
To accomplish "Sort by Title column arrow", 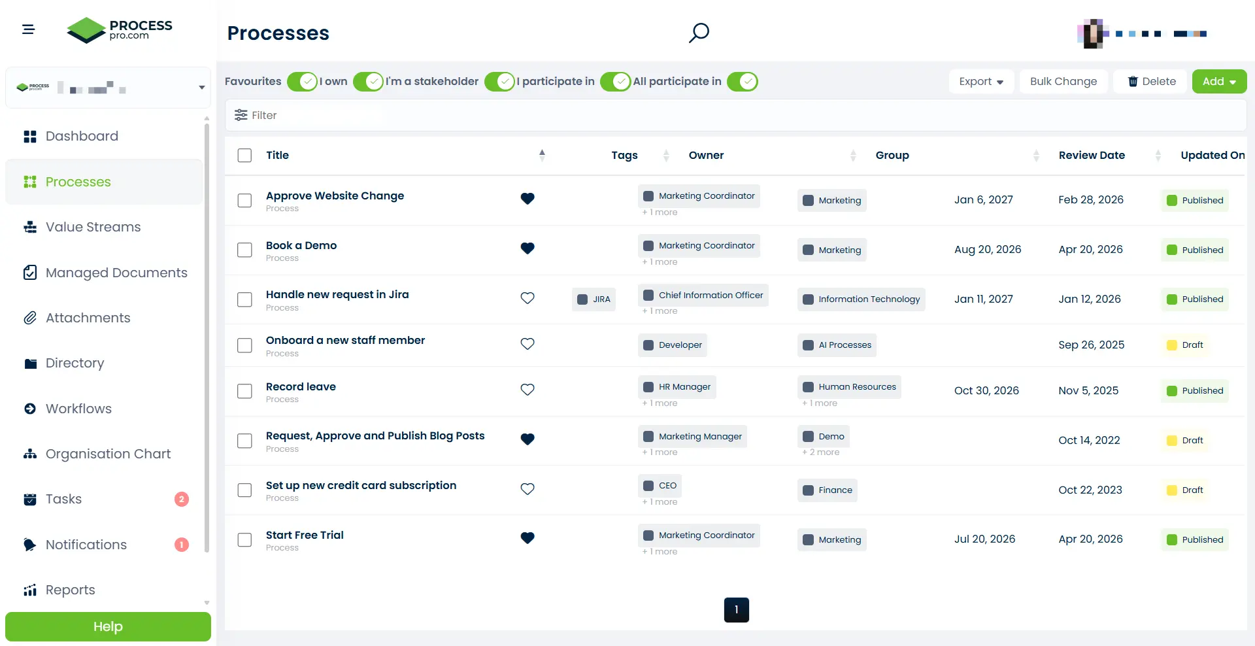I will tap(541, 155).
